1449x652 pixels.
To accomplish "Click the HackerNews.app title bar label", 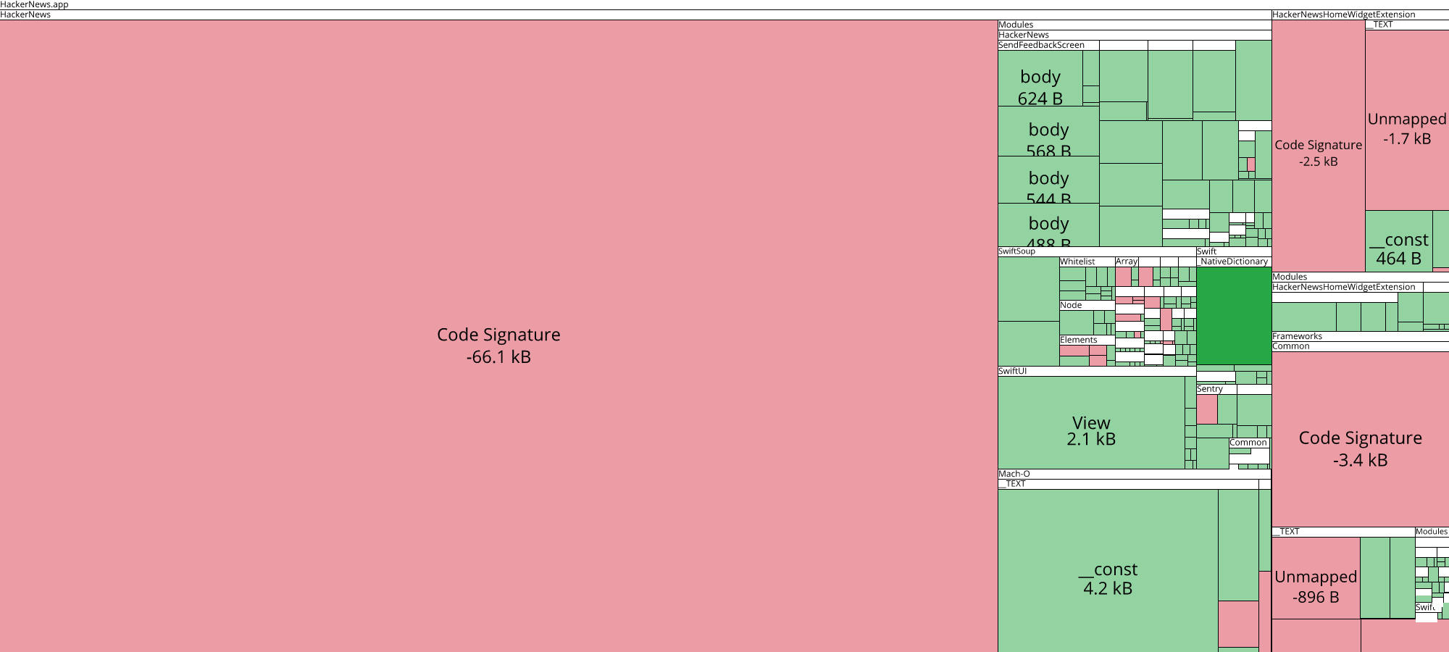I will 34,4.
